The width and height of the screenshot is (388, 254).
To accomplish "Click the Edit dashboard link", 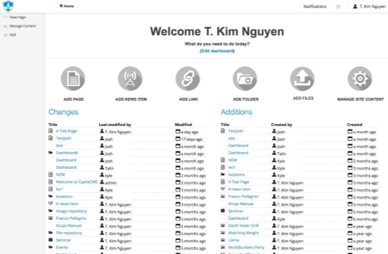I will [217, 51].
